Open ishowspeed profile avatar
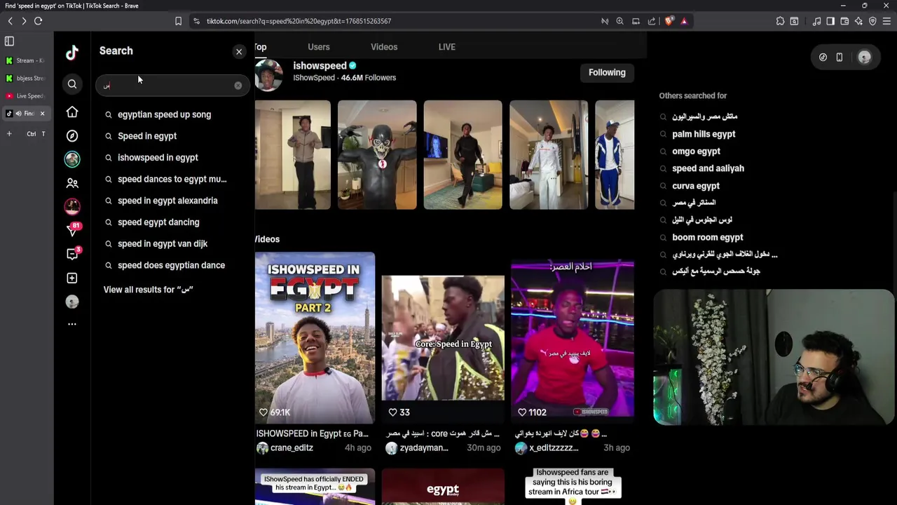The image size is (897, 505). (x=268, y=75)
